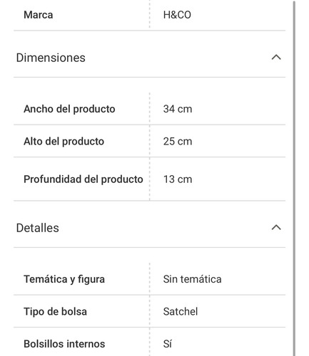This screenshot has height=356, width=309.
Task: Click the H&CO brand value
Action: click(x=177, y=15)
